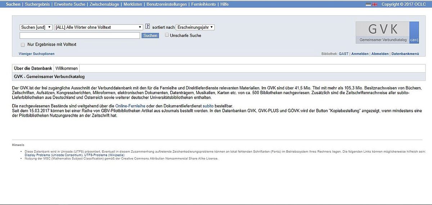Select the Benutzereinstellungen menu item
Screen dimensions: 432x205
(167, 4)
